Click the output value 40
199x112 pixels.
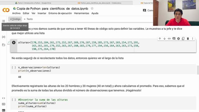click(20, 77)
